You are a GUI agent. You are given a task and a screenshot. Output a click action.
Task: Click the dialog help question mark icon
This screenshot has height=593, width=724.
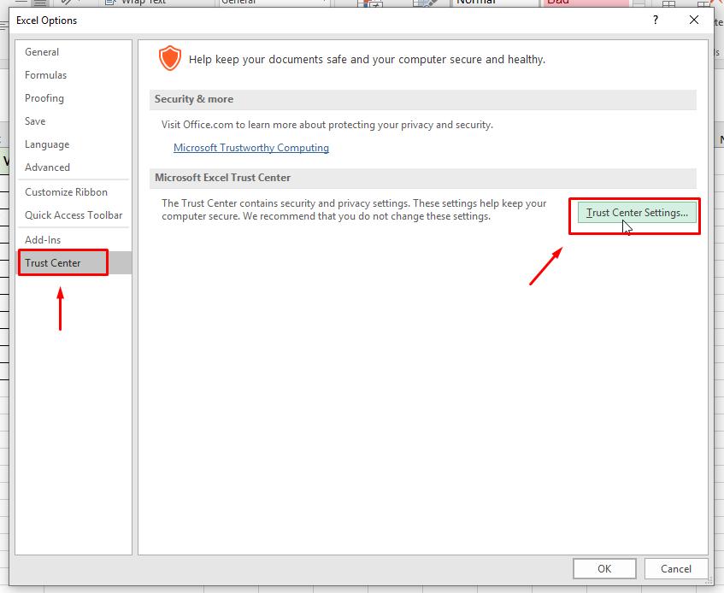(x=655, y=20)
